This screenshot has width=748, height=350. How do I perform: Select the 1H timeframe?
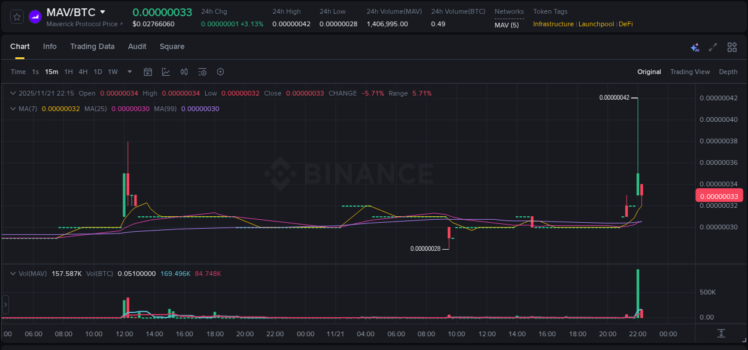pyautogui.click(x=68, y=72)
